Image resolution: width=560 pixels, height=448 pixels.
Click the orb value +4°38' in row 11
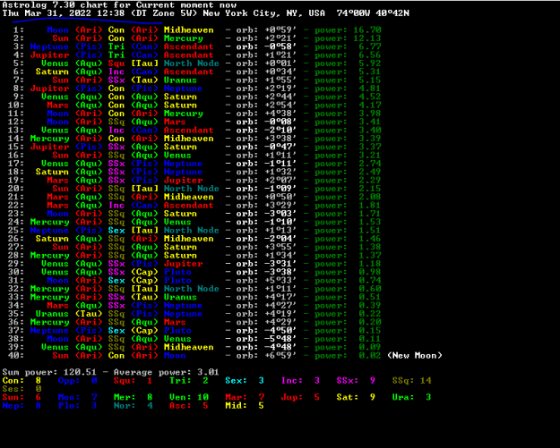[280, 114]
